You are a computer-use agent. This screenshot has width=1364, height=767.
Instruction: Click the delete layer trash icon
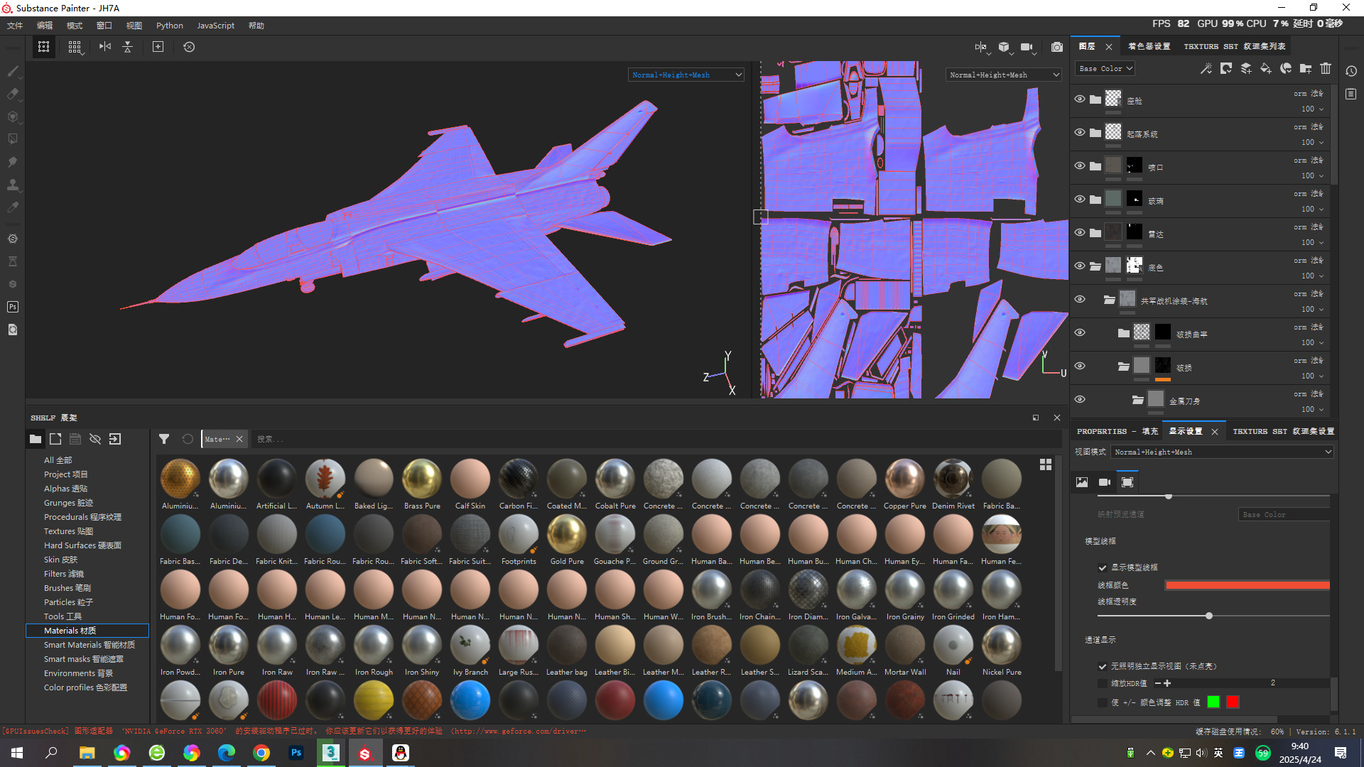[x=1326, y=69]
